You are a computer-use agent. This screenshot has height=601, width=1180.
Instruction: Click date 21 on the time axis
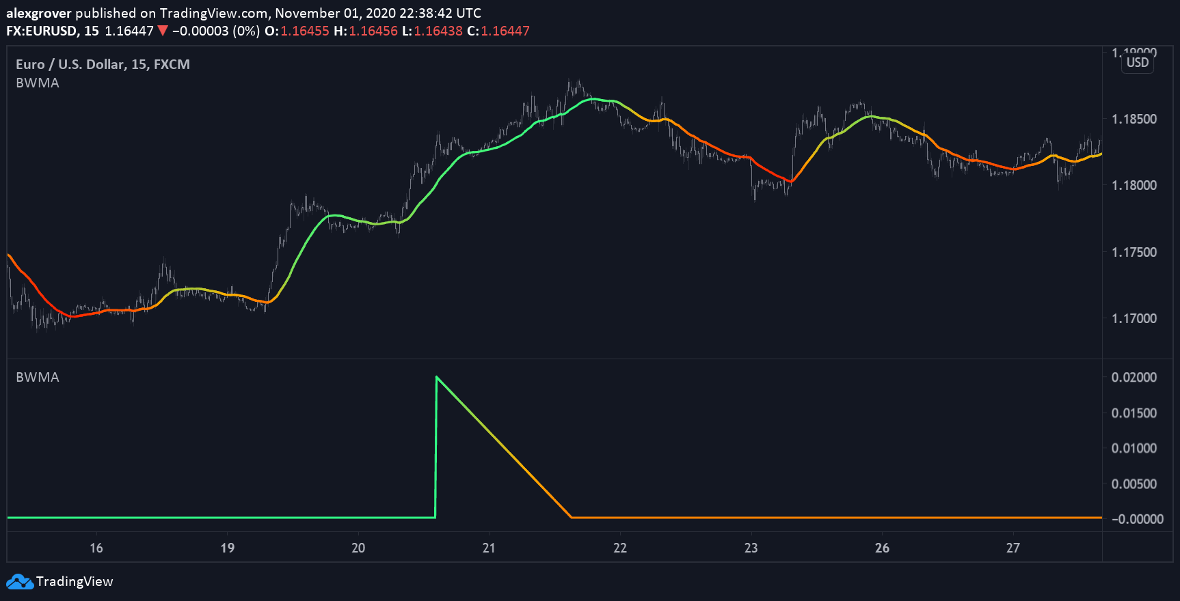[489, 548]
